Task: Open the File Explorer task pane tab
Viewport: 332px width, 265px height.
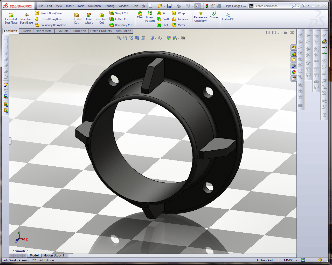Action: [294, 60]
